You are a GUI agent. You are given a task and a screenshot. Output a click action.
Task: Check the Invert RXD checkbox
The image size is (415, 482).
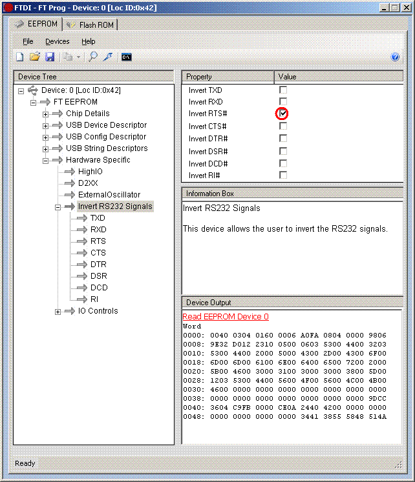pos(283,101)
